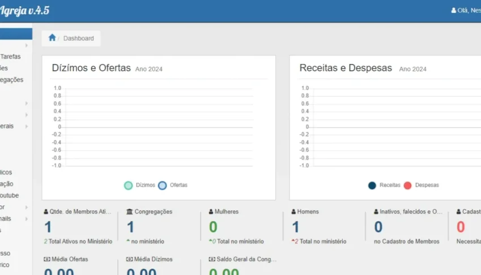481x275 pixels.
Task: Open the sidebar item ending in 'licos'
Action: point(6,173)
